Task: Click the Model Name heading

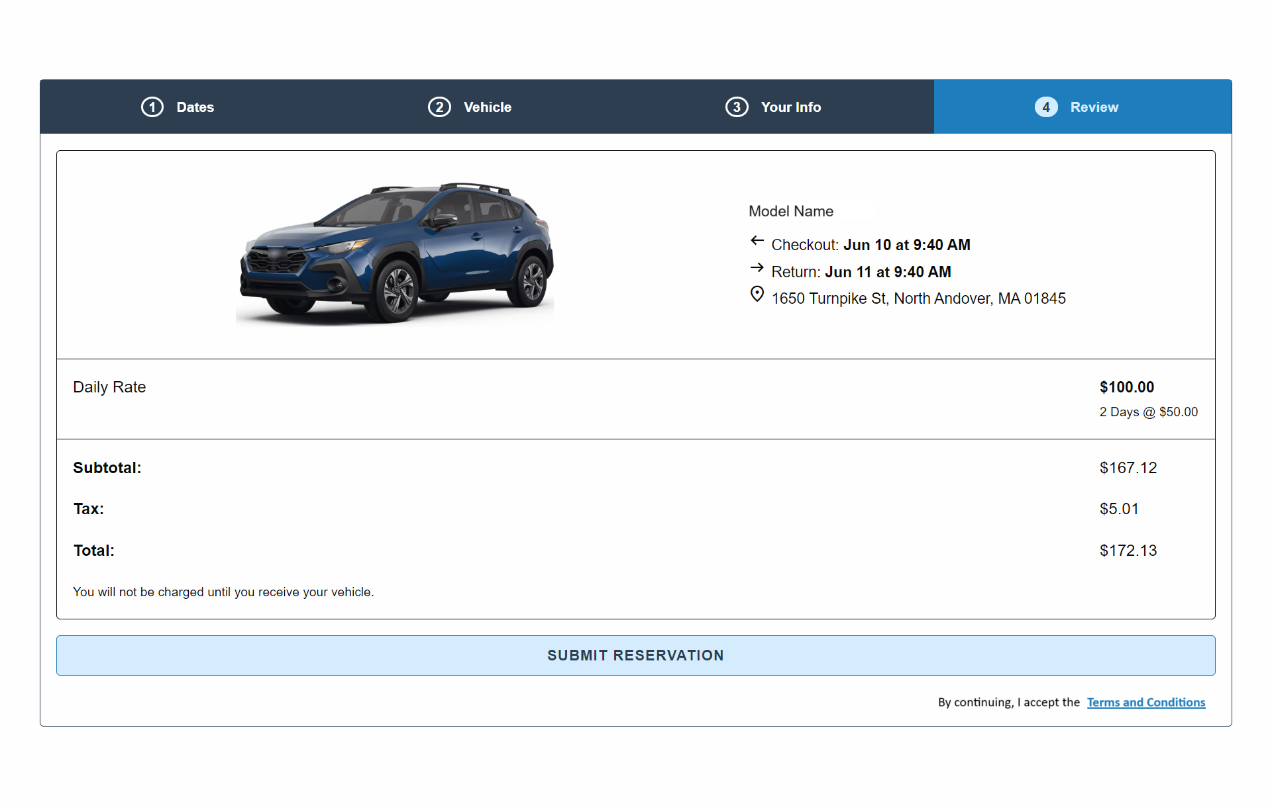Action: pyautogui.click(x=791, y=211)
